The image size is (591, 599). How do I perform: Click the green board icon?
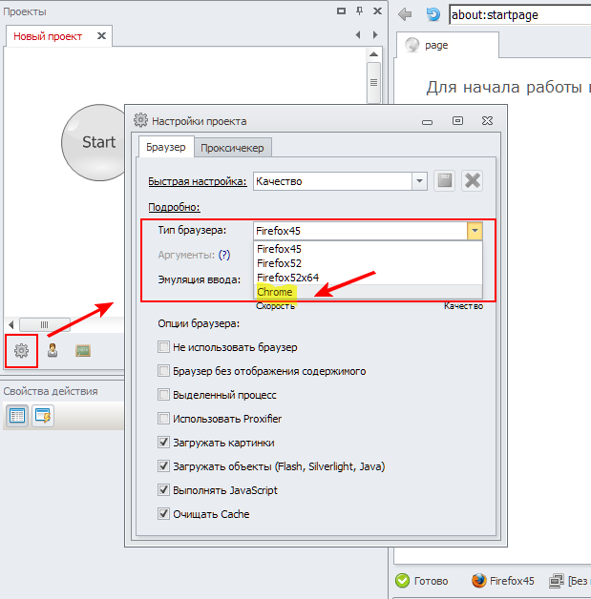point(83,350)
